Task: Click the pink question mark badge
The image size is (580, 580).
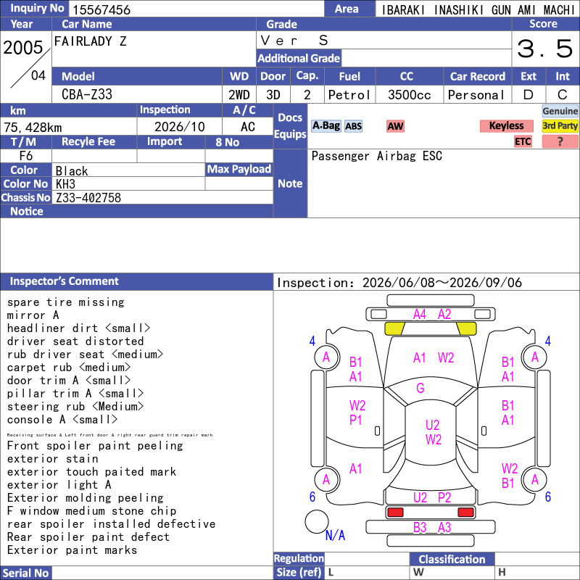Action: point(560,141)
